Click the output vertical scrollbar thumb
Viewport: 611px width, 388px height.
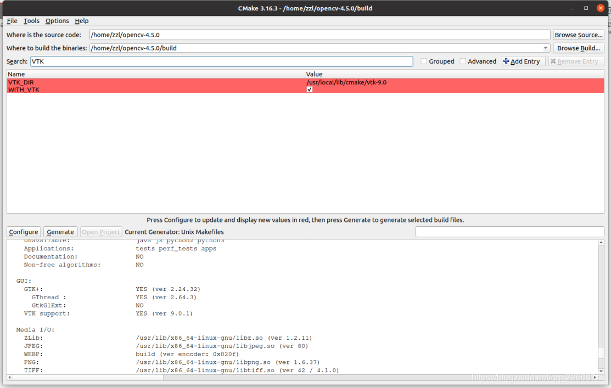[x=601, y=353]
